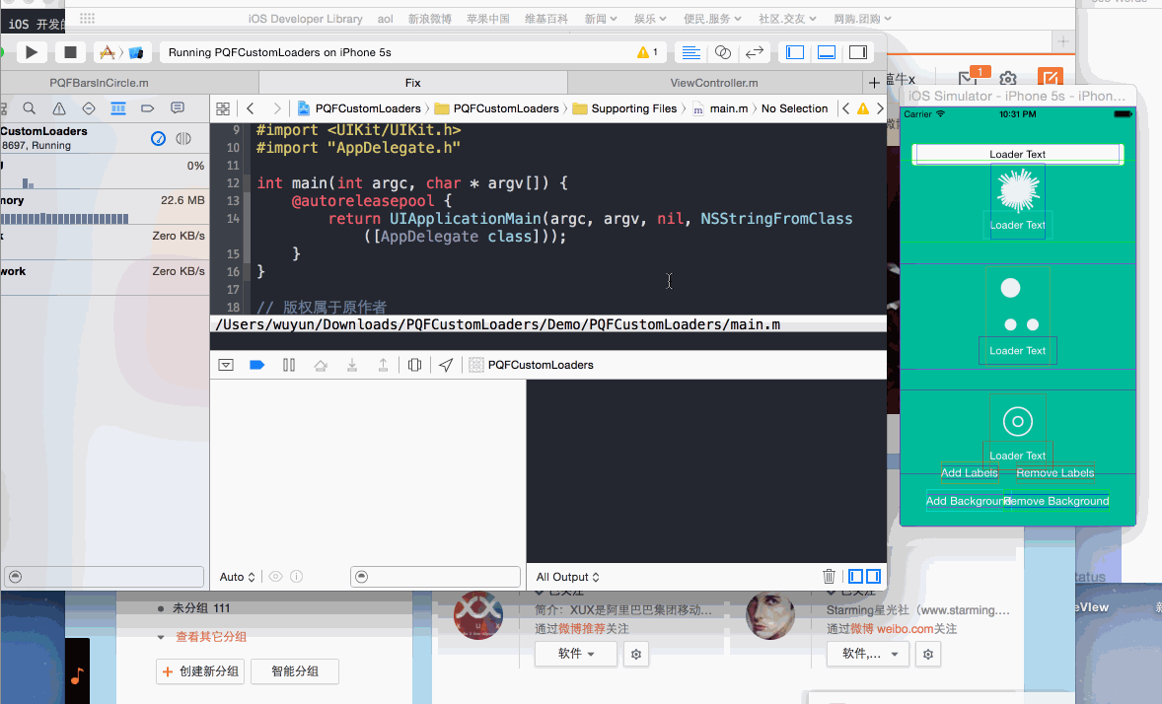Stop the running PQFCustomLoaders app

(70, 52)
